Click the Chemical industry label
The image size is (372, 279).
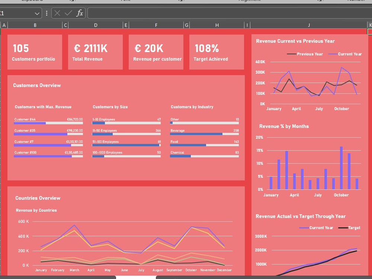pyautogui.click(x=177, y=153)
